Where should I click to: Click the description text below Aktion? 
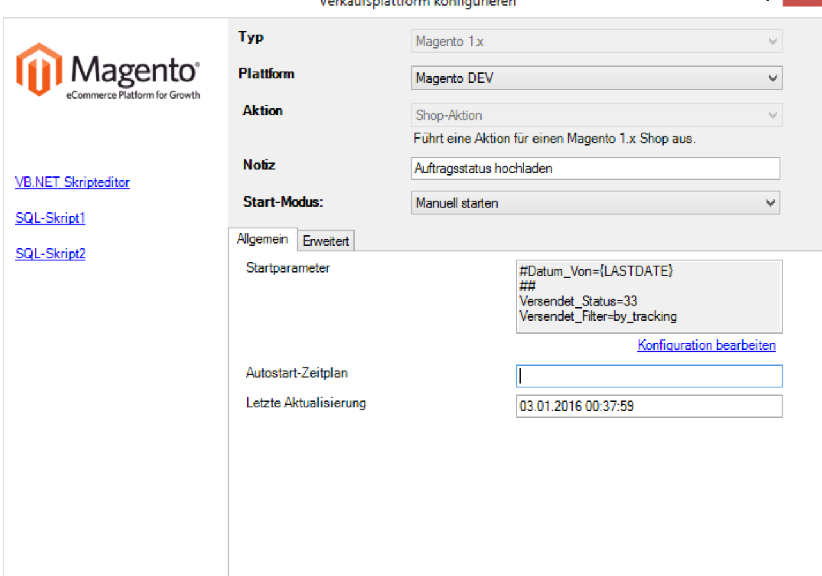pyautogui.click(x=555, y=138)
